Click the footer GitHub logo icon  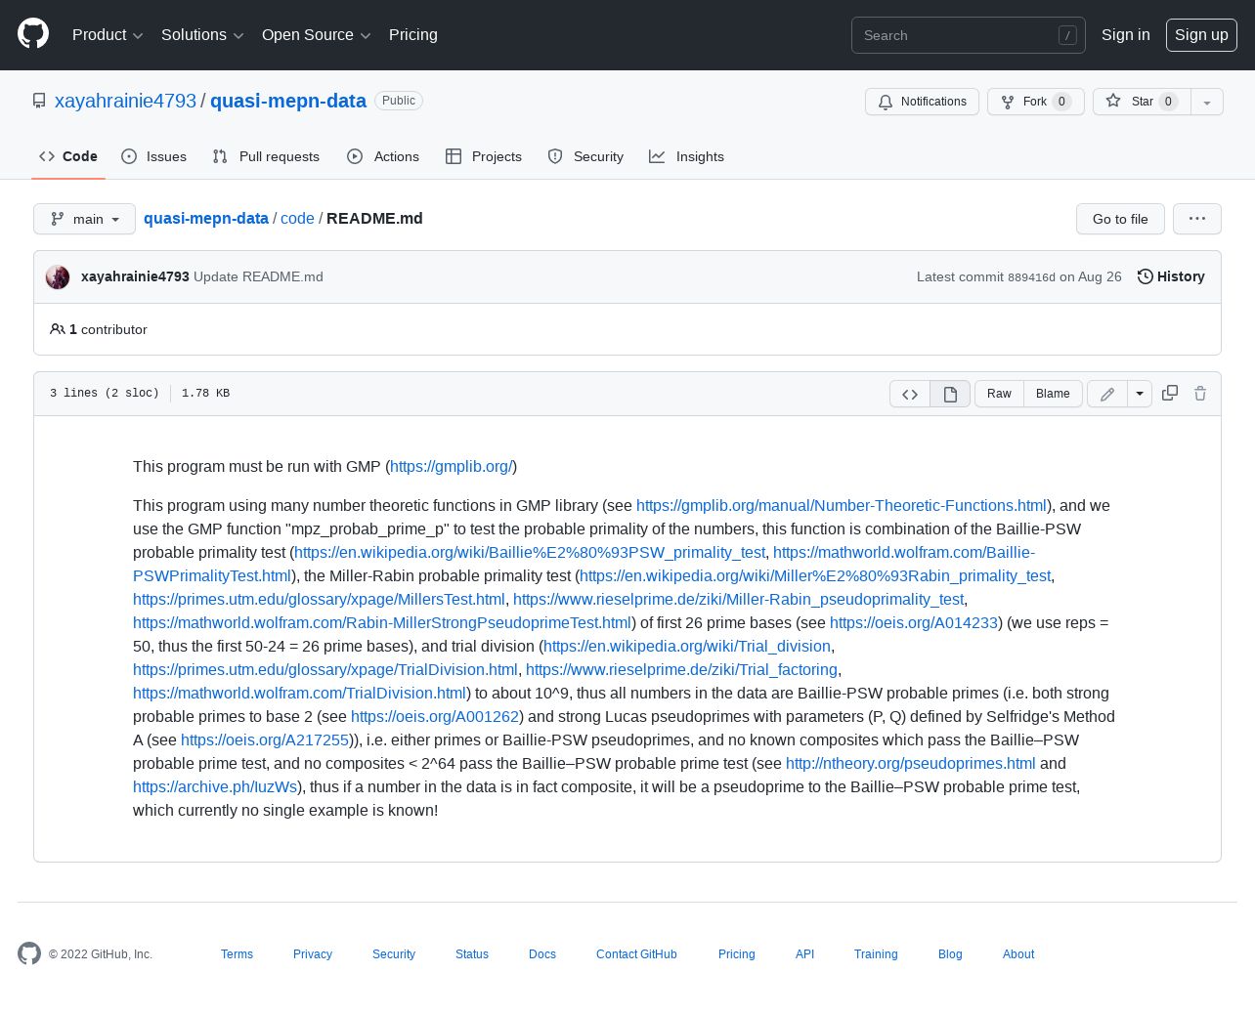pos(29,953)
